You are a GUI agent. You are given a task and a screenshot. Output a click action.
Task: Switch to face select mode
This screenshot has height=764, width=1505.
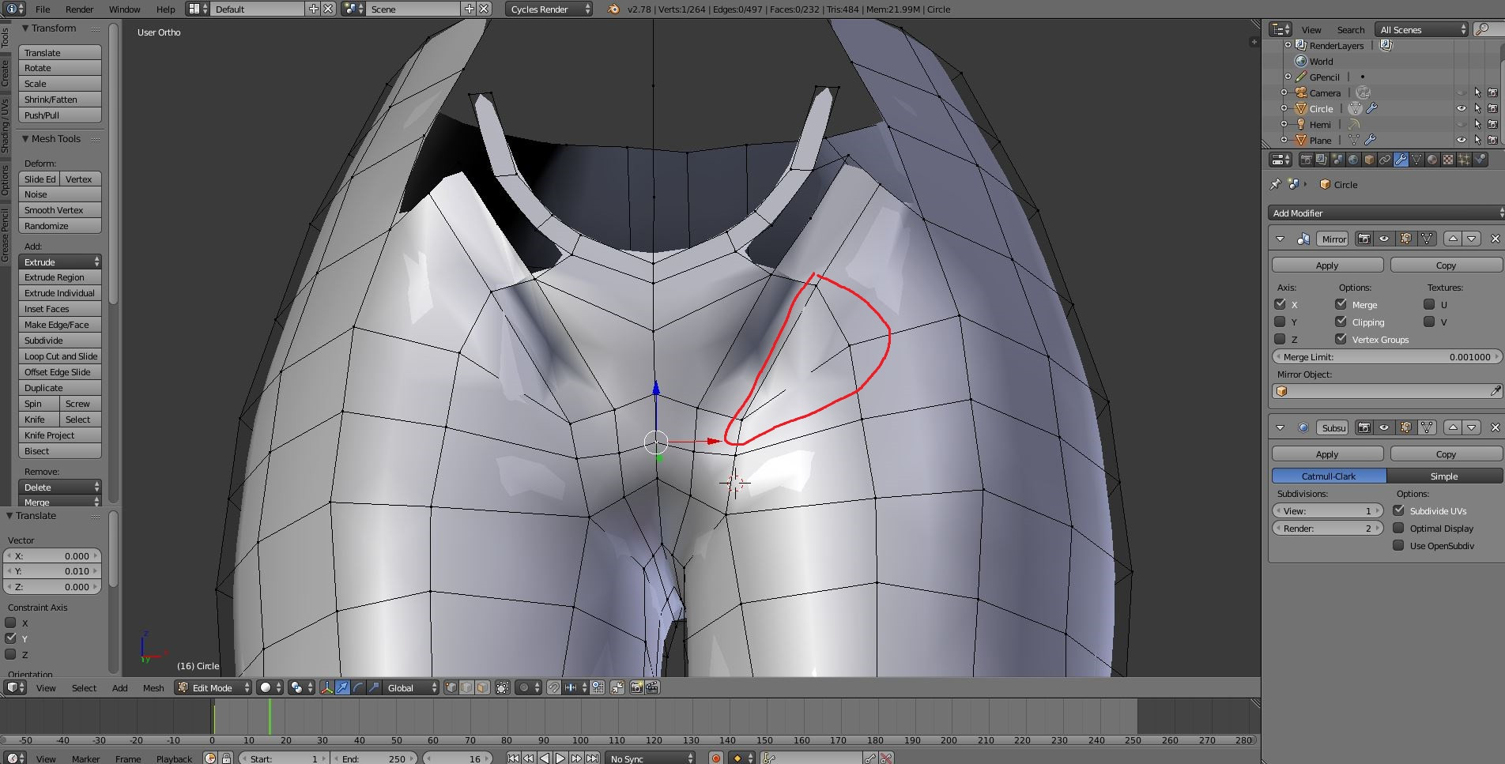(x=482, y=688)
